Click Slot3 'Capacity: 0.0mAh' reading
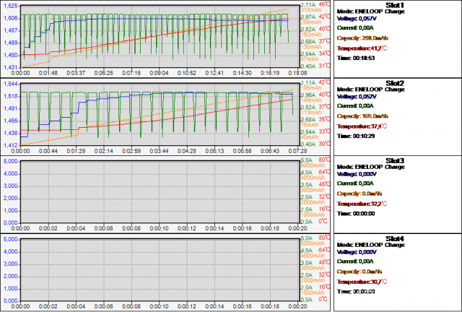Image resolution: width=462 pixels, height=312 pixels. click(359, 194)
